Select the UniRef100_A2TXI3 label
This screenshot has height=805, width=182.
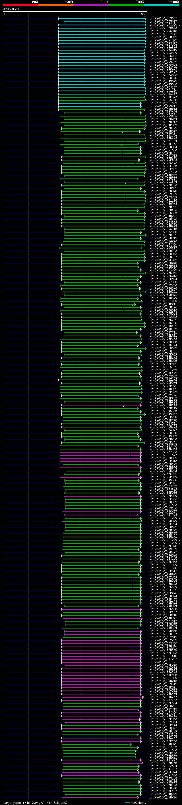(x=163, y=709)
